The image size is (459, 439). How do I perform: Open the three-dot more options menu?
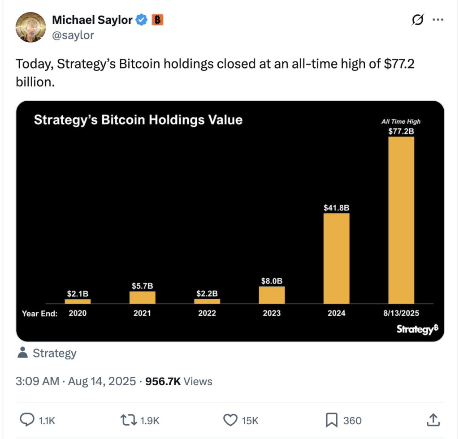437,20
